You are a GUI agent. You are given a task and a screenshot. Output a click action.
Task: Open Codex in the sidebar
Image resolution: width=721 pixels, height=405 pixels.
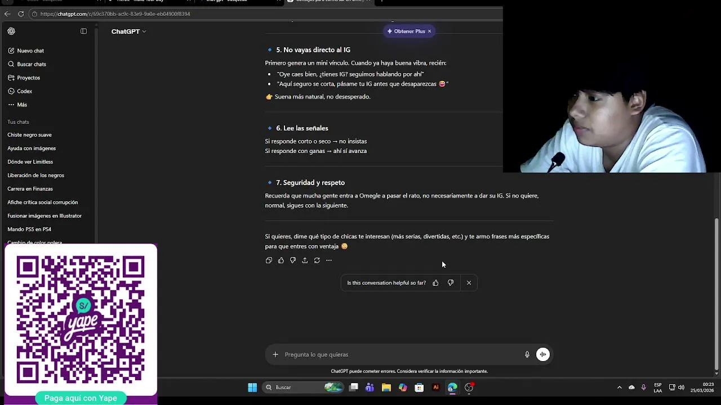click(20, 91)
